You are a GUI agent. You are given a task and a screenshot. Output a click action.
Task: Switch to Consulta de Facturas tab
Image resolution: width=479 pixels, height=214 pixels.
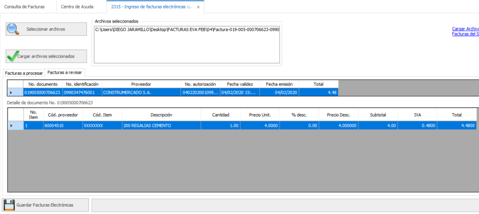coord(25,7)
